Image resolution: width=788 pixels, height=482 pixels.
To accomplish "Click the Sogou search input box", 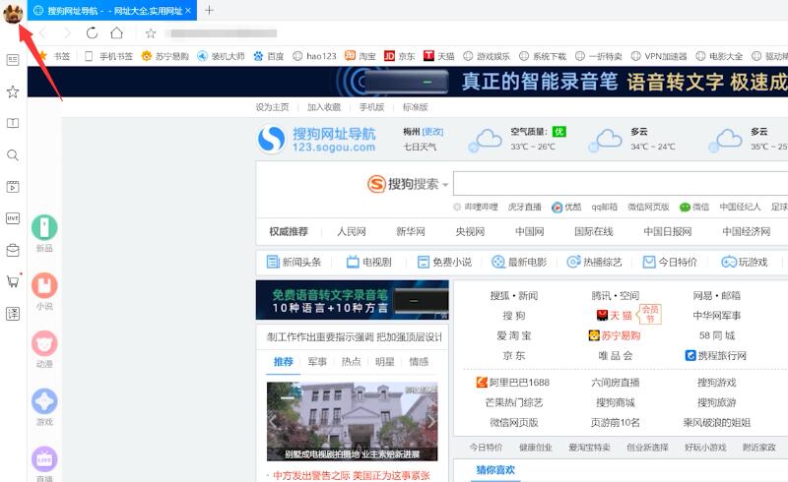I will (621, 183).
